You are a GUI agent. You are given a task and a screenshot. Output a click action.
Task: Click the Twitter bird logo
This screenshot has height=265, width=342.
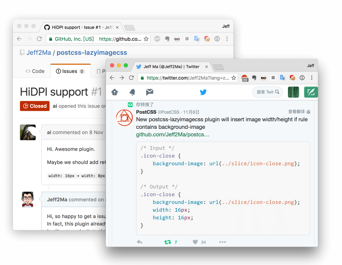(x=203, y=92)
